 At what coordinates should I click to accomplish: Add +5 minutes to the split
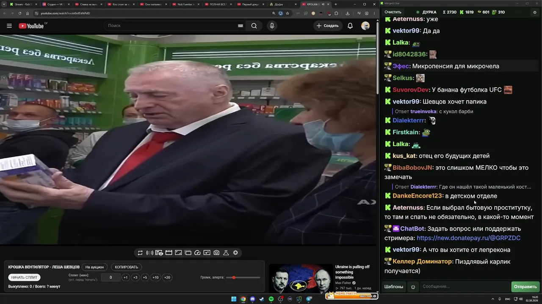click(145, 277)
